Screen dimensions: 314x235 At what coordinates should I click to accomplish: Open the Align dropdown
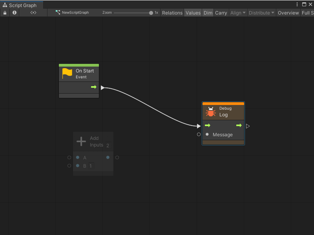coord(237,13)
